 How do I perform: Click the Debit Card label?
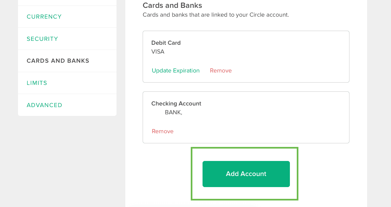point(166,43)
